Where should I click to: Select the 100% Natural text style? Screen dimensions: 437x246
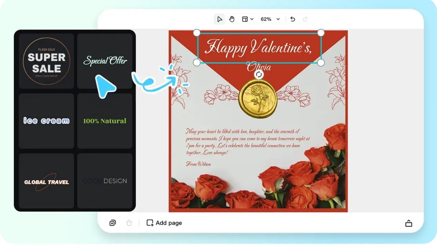click(105, 121)
